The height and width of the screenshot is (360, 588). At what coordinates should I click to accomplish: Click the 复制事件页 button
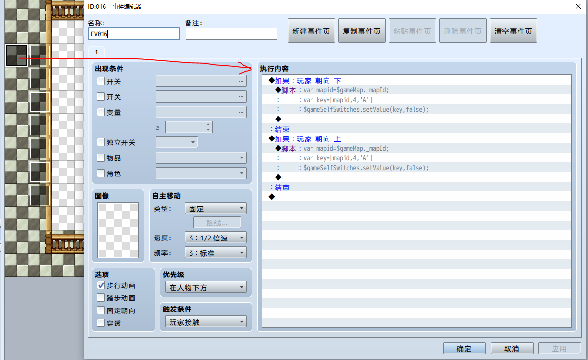tap(362, 31)
